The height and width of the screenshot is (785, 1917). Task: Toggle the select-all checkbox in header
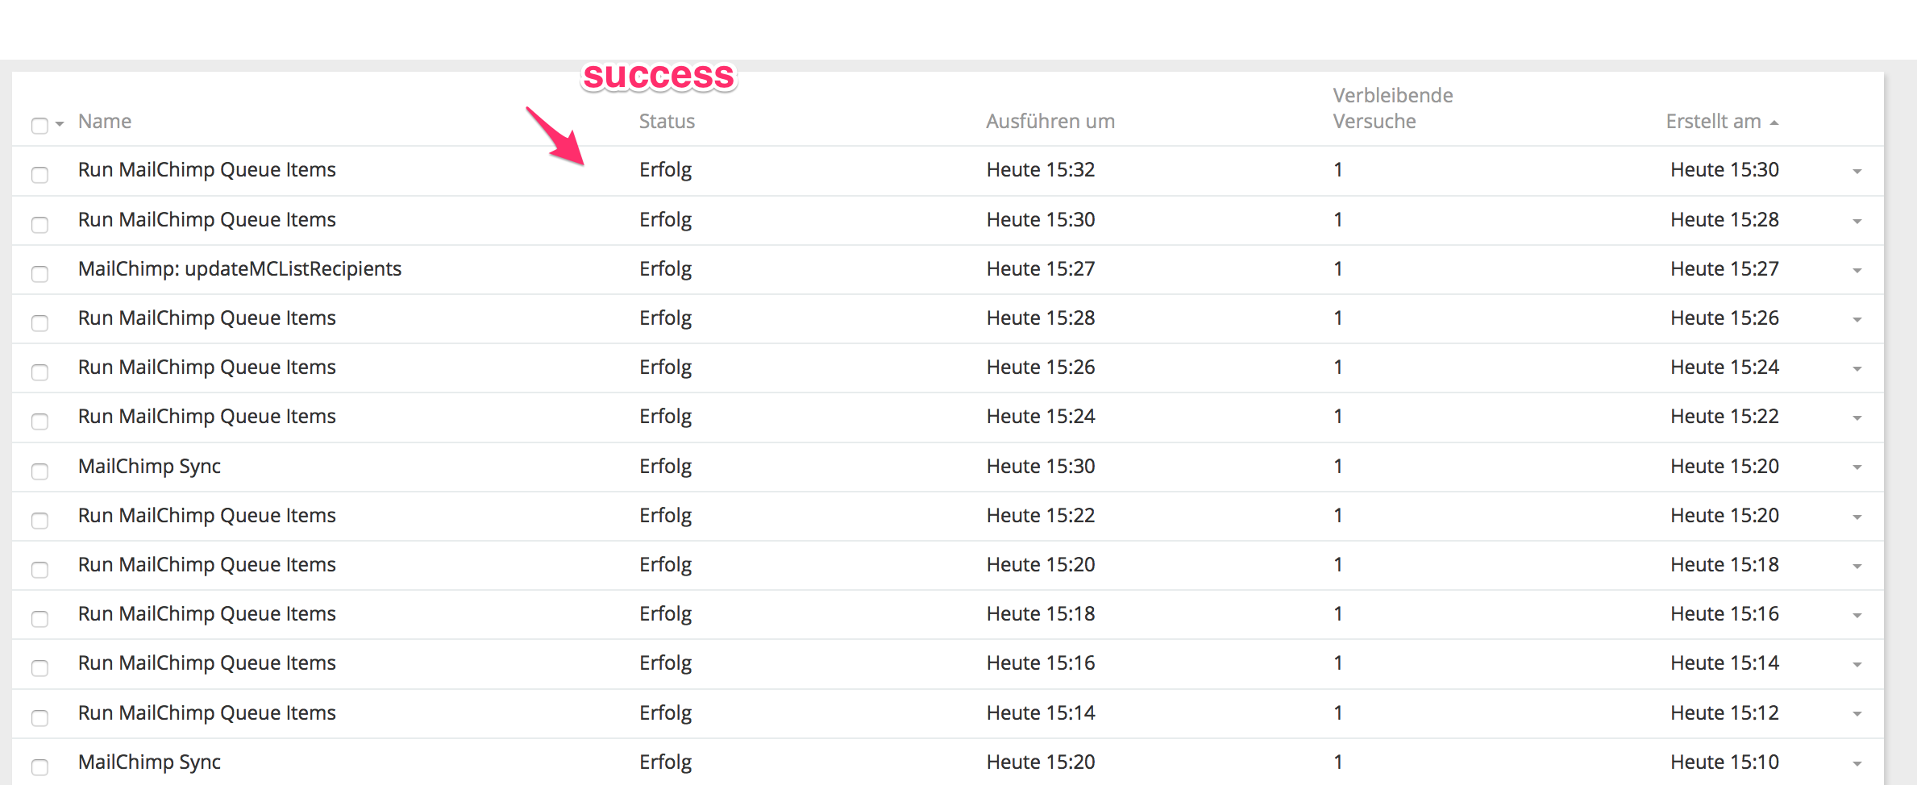click(40, 125)
